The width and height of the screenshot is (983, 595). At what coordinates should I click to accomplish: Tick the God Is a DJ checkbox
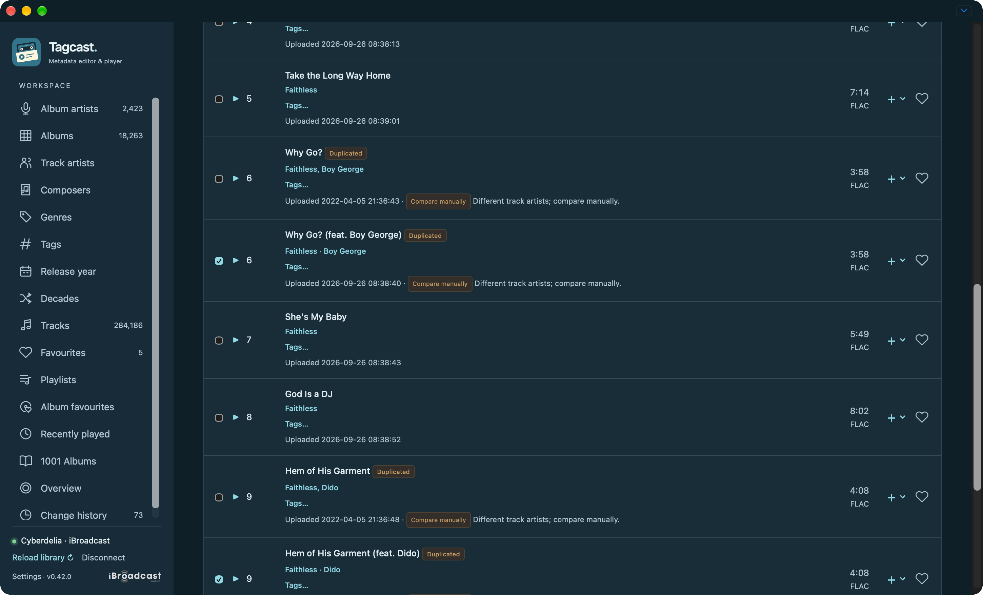click(x=219, y=417)
